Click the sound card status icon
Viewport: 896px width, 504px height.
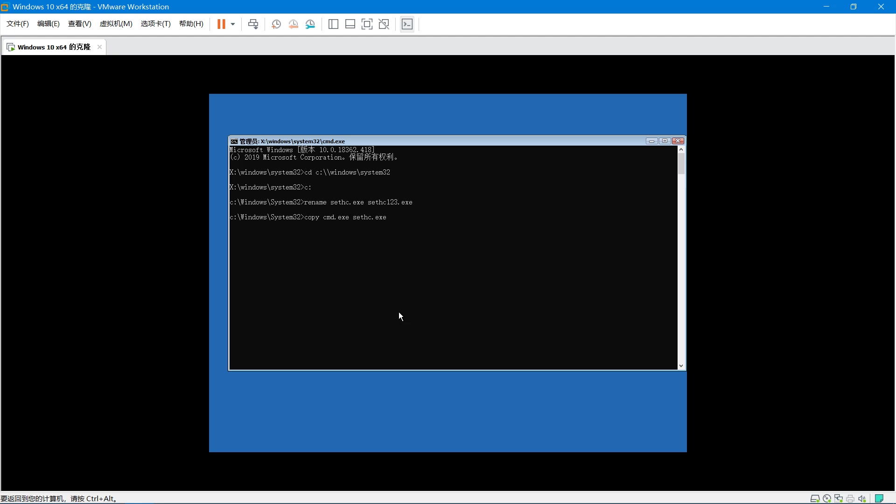(862, 498)
